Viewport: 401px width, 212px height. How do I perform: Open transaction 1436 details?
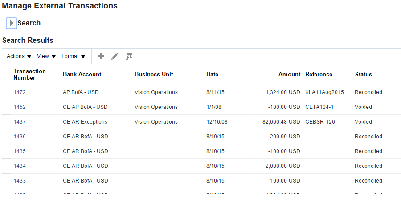click(x=20, y=137)
